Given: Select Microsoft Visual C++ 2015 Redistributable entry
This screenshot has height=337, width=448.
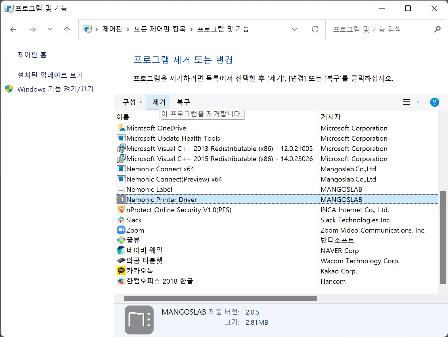Looking at the screenshot, I should [x=219, y=159].
